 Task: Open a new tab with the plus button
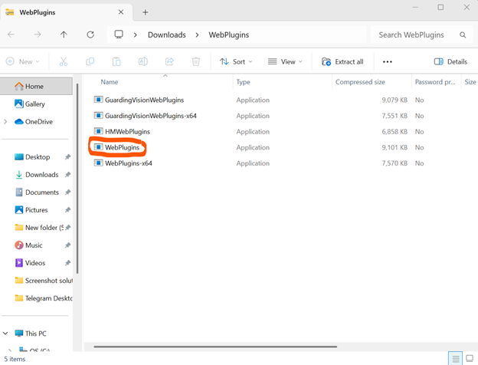(x=146, y=12)
